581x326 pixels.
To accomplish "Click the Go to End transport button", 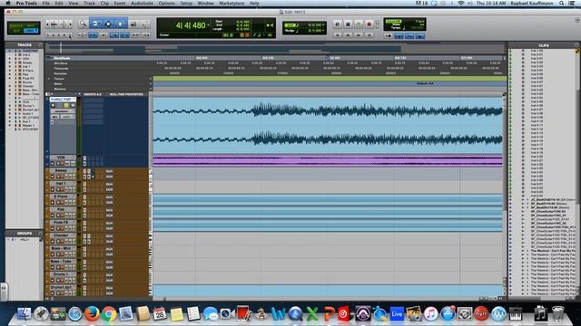I will click(x=369, y=35).
